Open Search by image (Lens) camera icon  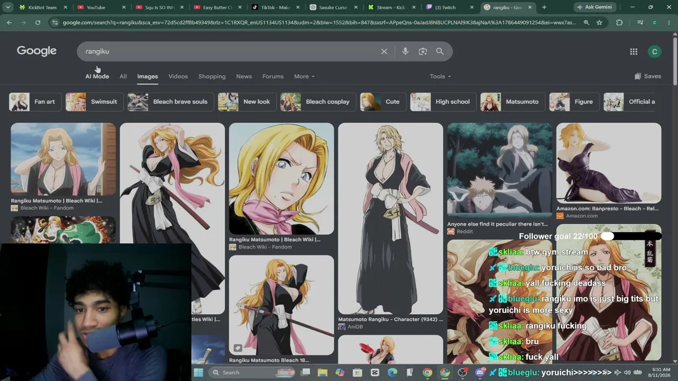click(x=423, y=51)
